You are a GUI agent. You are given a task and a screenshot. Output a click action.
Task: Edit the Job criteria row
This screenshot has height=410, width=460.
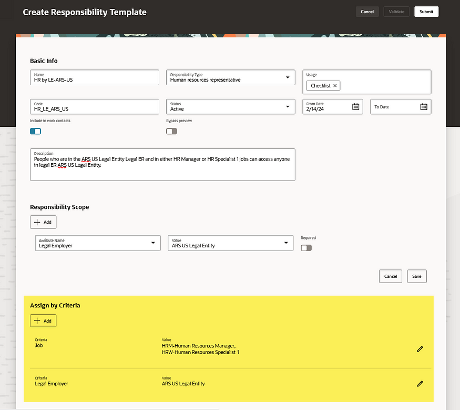tap(420, 349)
